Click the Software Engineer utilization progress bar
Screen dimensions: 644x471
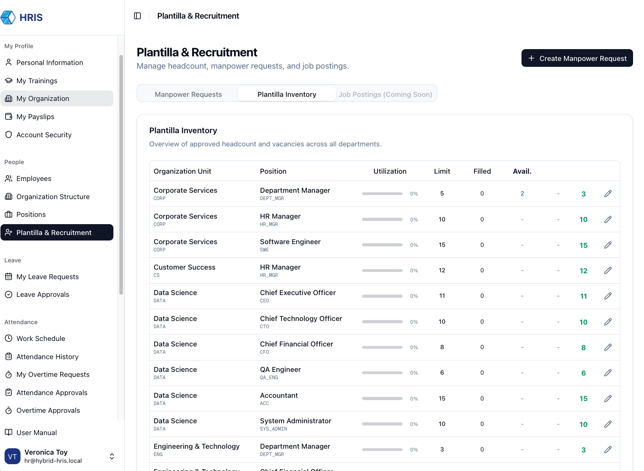tap(382, 245)
